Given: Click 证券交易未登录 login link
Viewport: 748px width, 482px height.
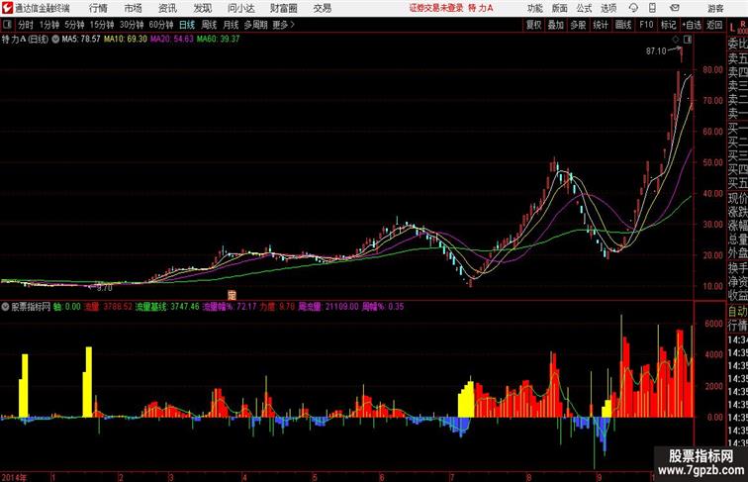Looking at the screenshot, I should coord(436,8).
